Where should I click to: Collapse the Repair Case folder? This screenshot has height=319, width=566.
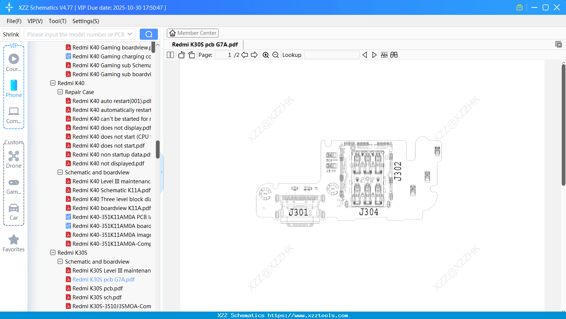(60, 92)
